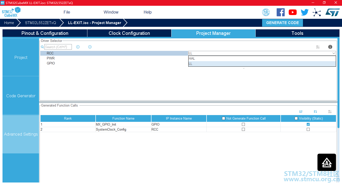Viewport: 342px width, 185px height.
Task: Select the Project Manager tab
Action: pyautogui.click(x=213, y=33)
